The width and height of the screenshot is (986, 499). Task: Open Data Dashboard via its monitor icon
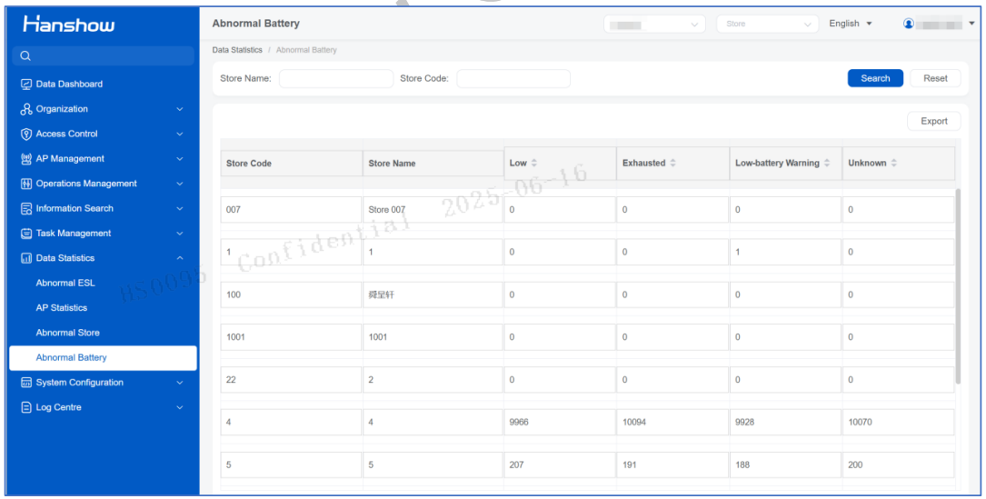coord(25,84)
